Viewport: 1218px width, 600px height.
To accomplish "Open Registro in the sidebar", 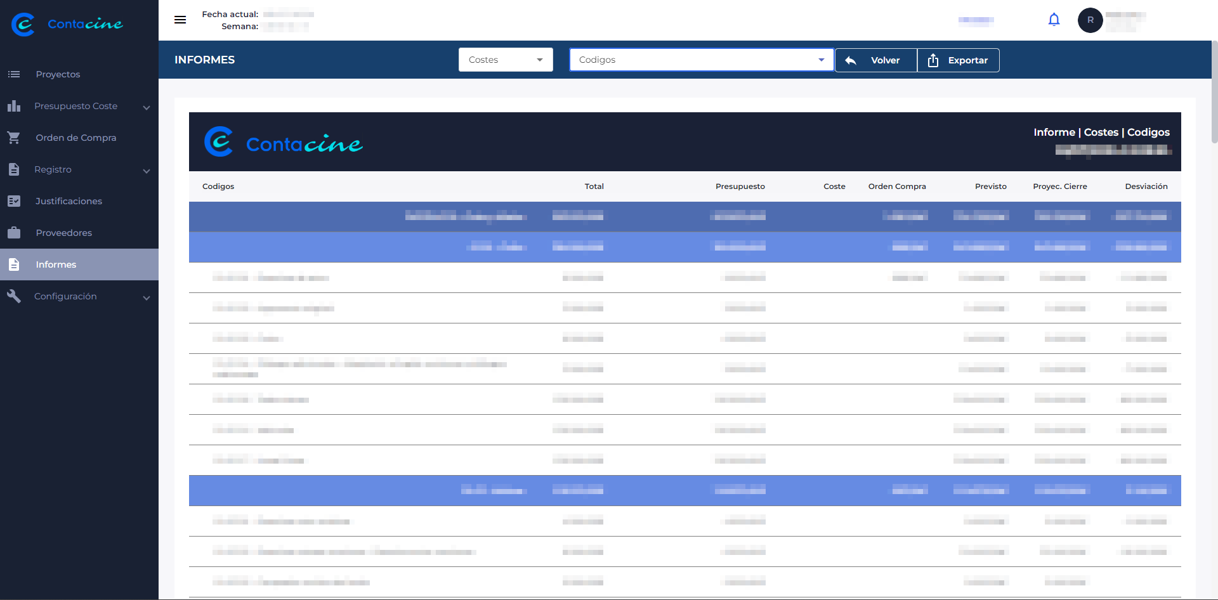I will click(x=53, y=169).
